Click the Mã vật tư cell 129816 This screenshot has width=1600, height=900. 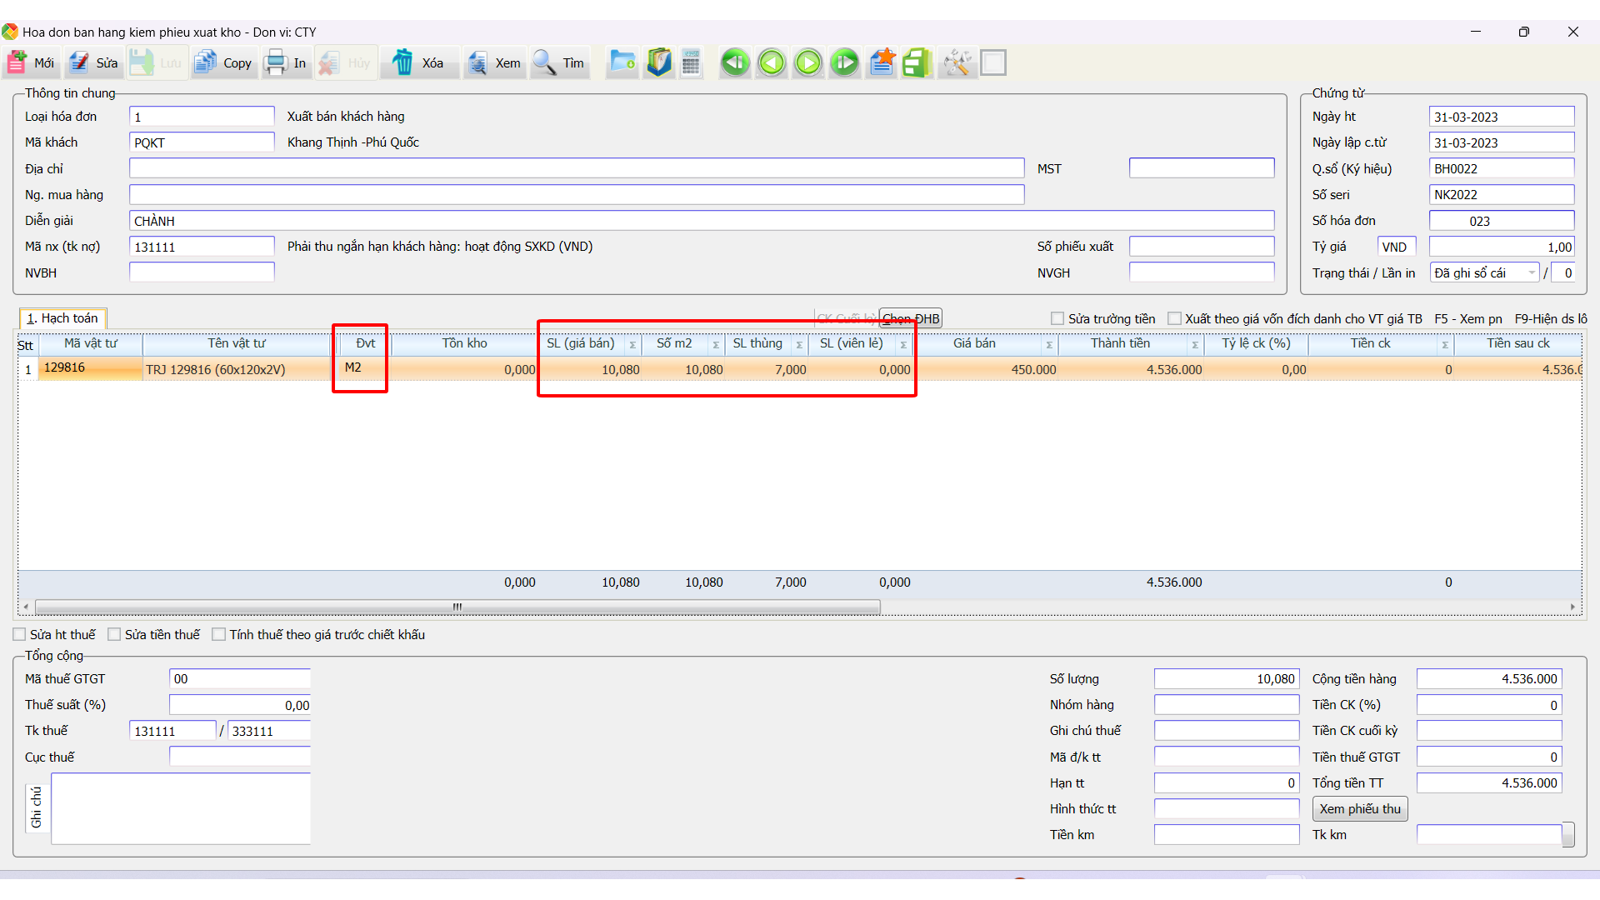tap(91, 367)
